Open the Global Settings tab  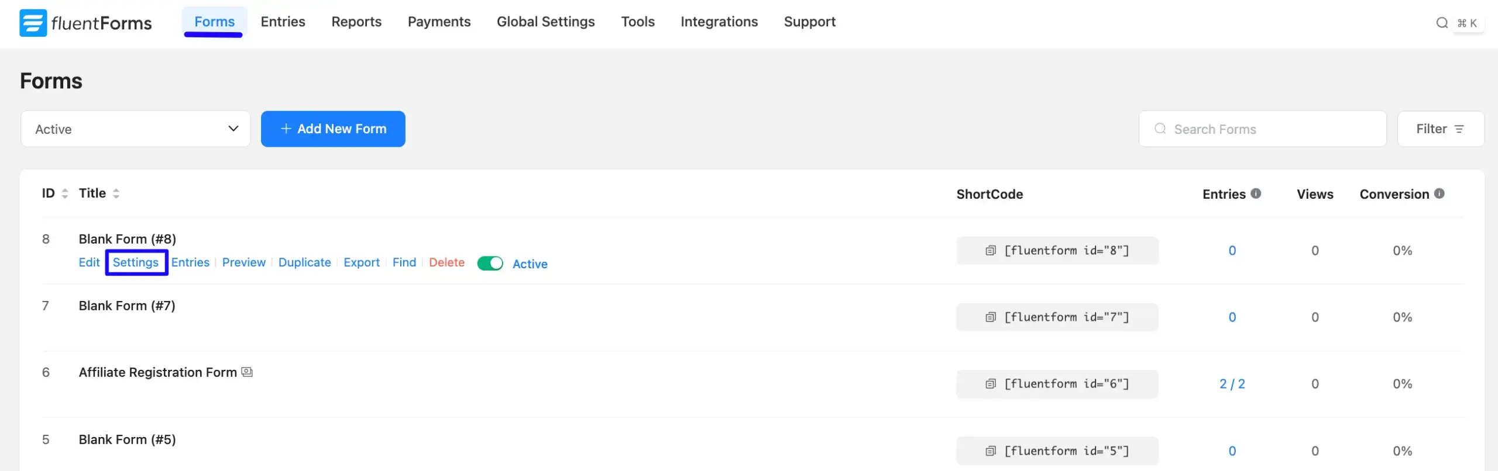point(545,22)
